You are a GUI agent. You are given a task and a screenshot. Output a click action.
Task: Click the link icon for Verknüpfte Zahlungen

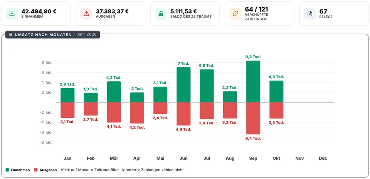pyautogui.click(x=235, y=13)
